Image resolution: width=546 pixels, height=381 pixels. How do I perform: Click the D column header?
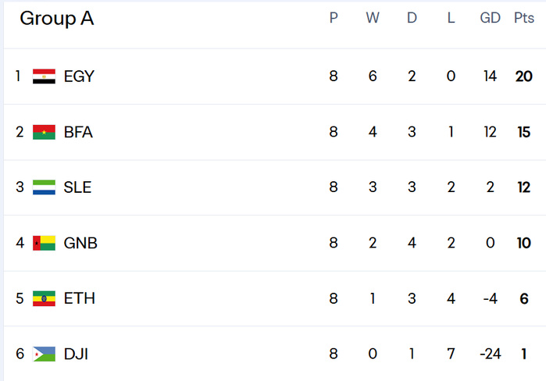(x=412, y=19)
